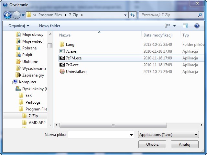The image size is (207, 155).
Task: Open the Nazwa pliku dropdown arrow
Action: pos(131,135)
